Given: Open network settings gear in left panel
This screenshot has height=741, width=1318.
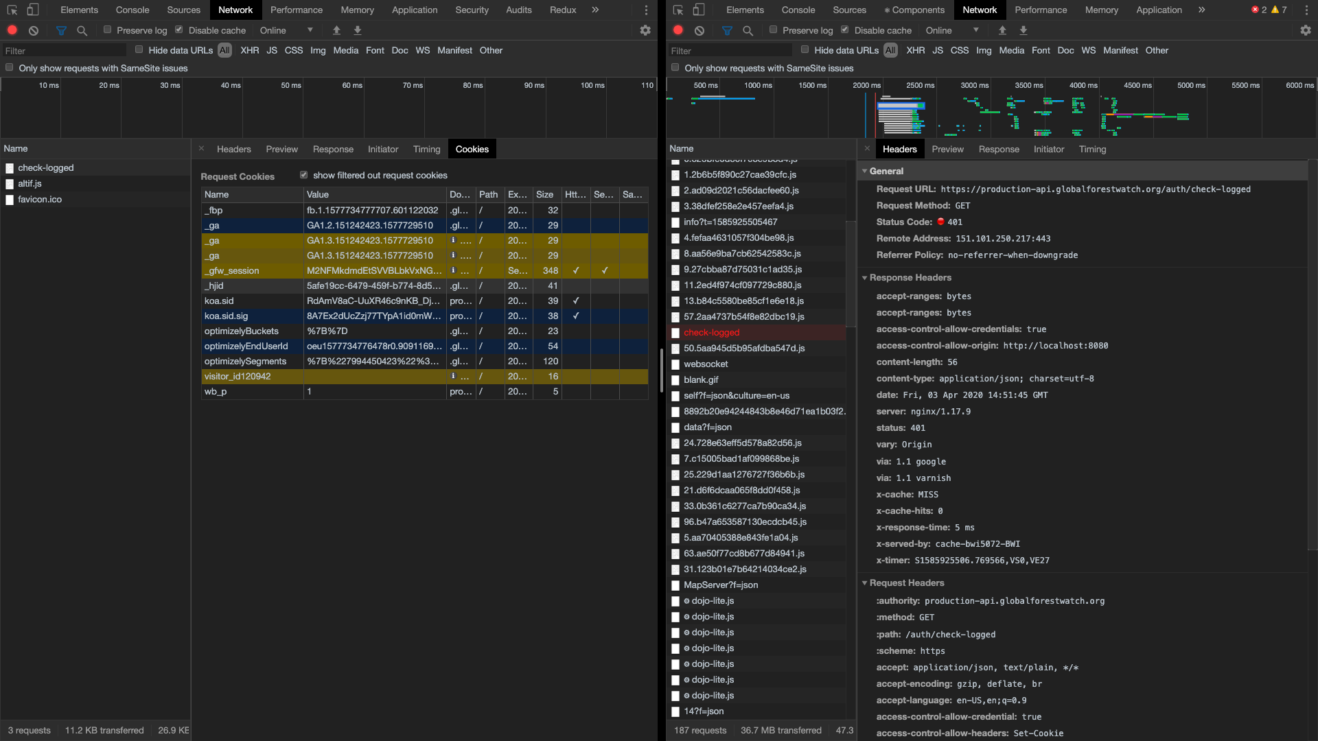Looking at the screenshot, I should pos(645,30).
